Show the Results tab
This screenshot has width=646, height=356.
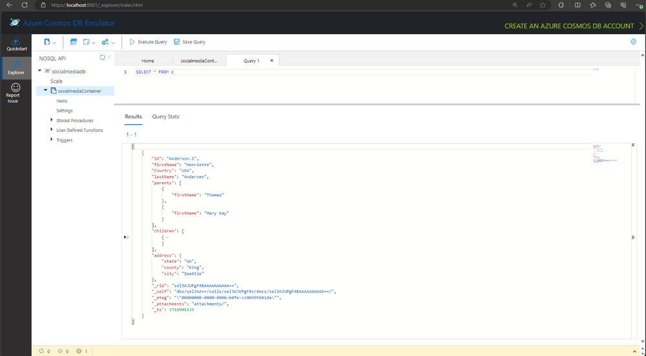pyautogui.click(x=133, y=116)
